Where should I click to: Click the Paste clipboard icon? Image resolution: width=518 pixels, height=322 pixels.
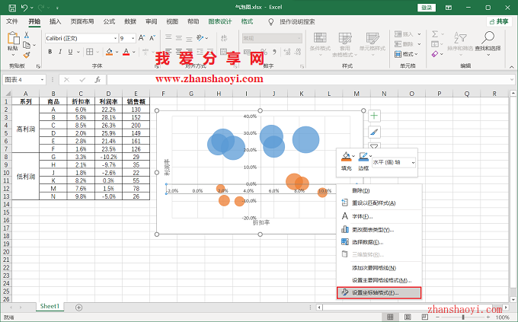pos(13,38)
